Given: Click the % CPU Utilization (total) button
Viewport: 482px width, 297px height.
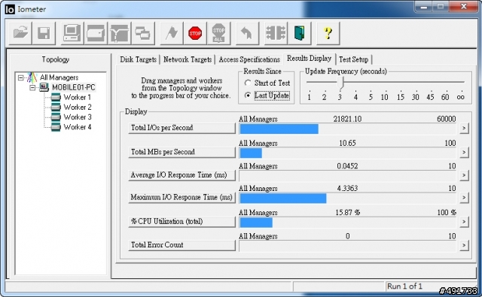Looking at the screenshot, I should 182,222.
